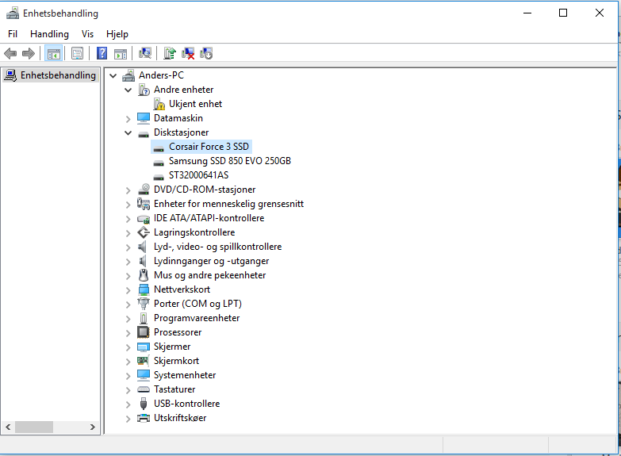The width and height of the screenshot is (621, 456).
Task: Click the Corsair Force 3 SSD drive icon
Action: (159, 149)
